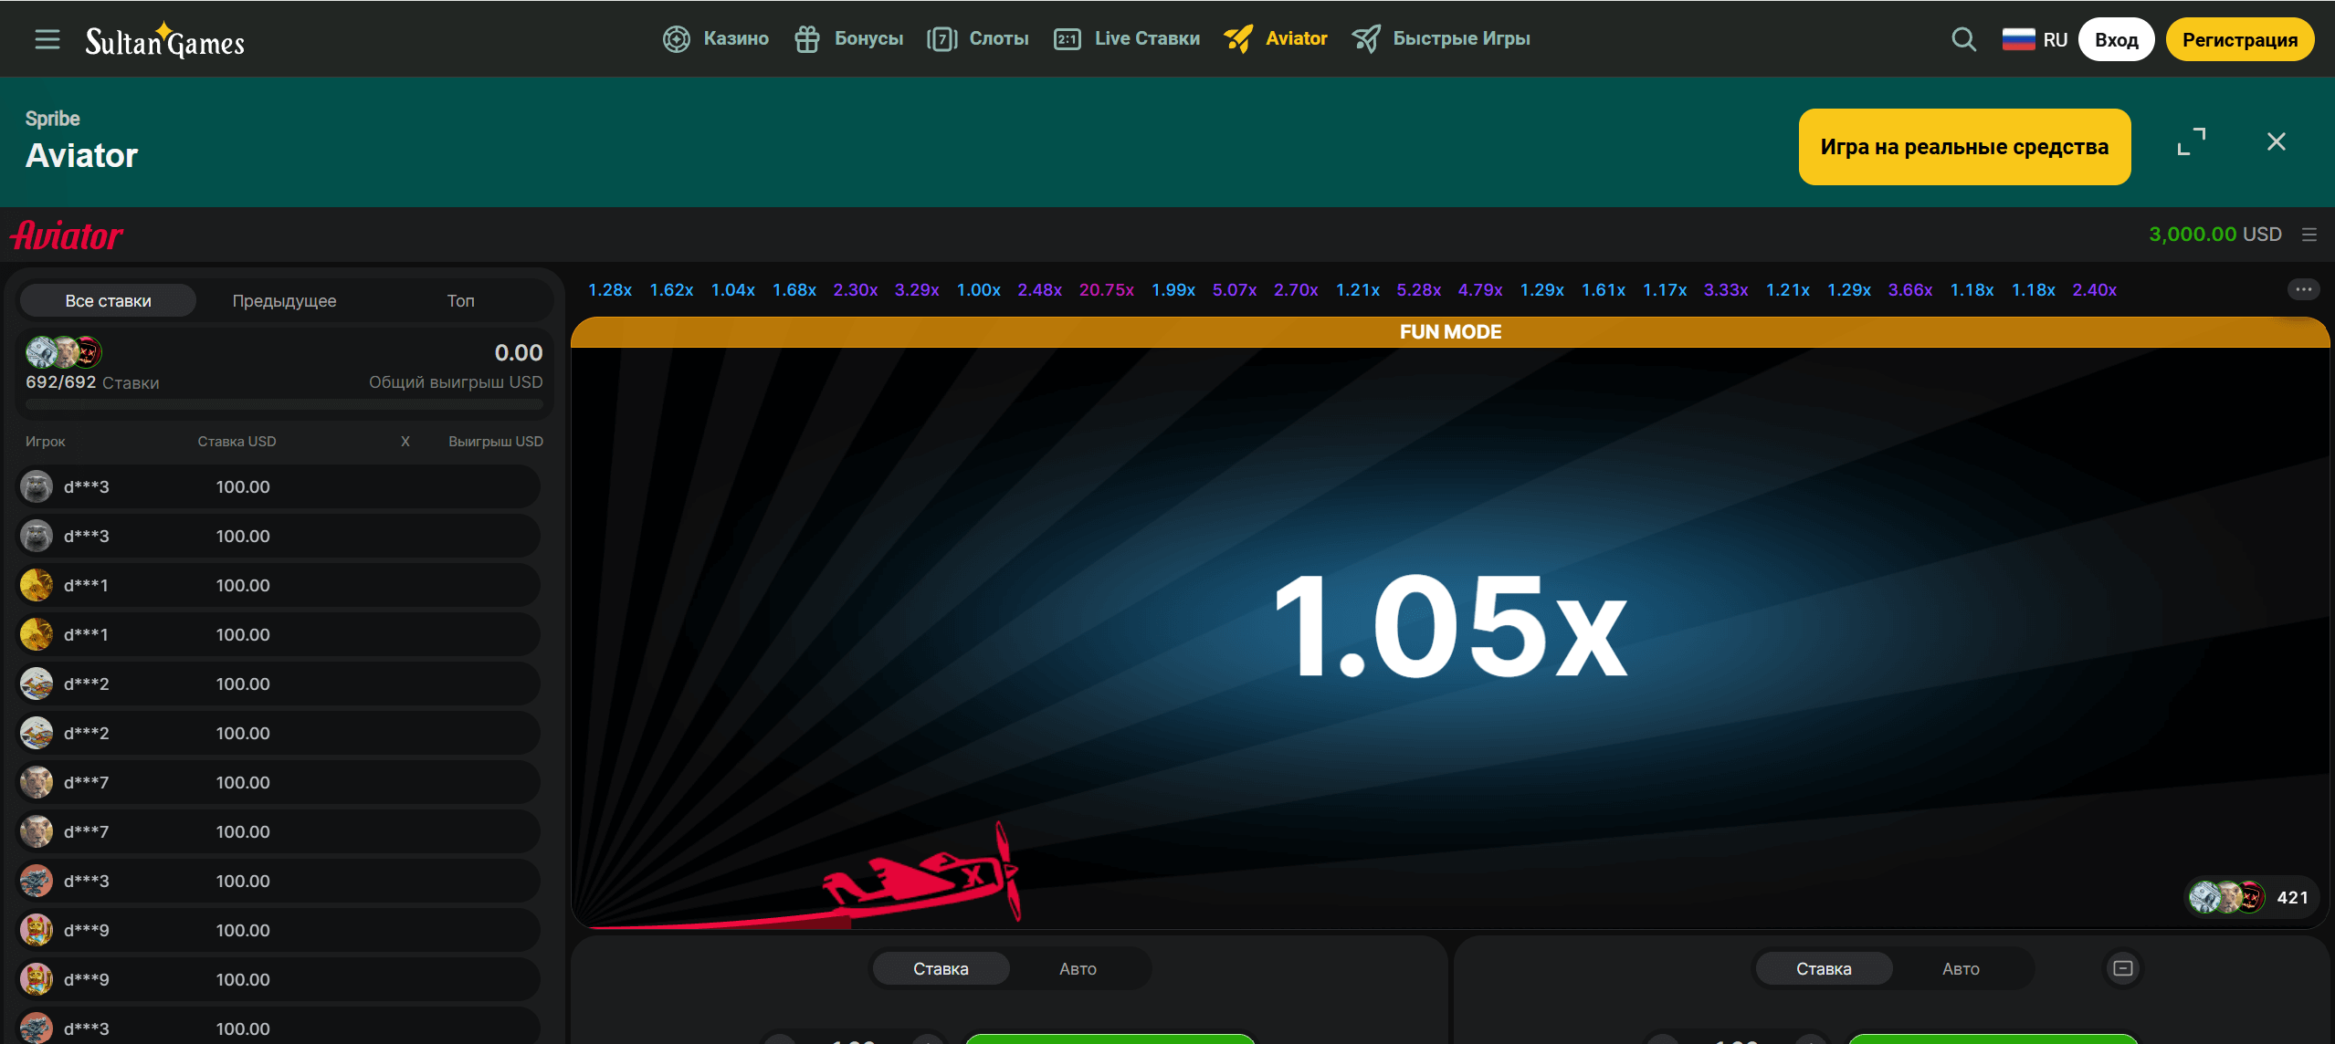Navigate to Live Ставки

pyautogui.click(x=1127, y=39)
